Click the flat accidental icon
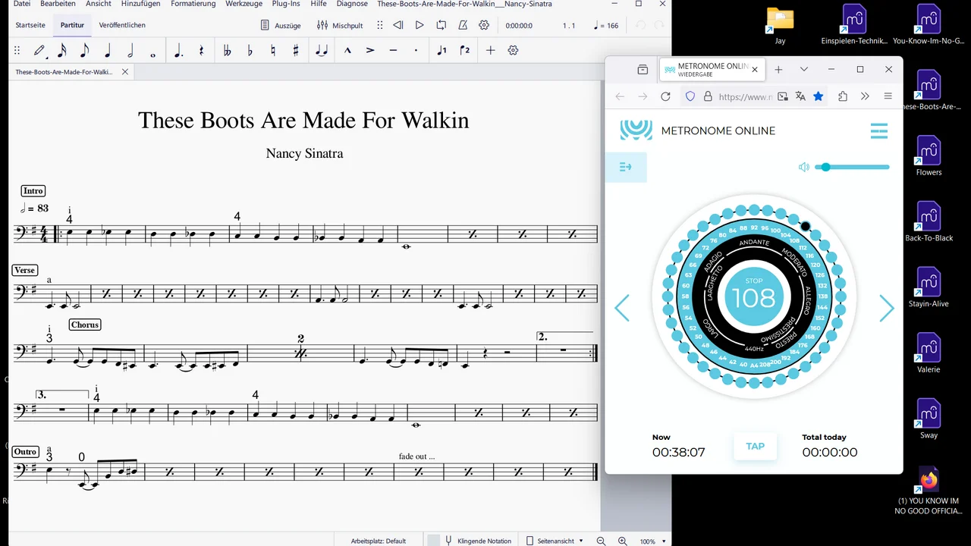 tap(250, 51)
